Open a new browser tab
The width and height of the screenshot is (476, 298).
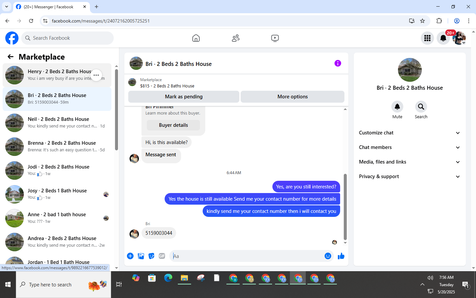tap(97, 7)
